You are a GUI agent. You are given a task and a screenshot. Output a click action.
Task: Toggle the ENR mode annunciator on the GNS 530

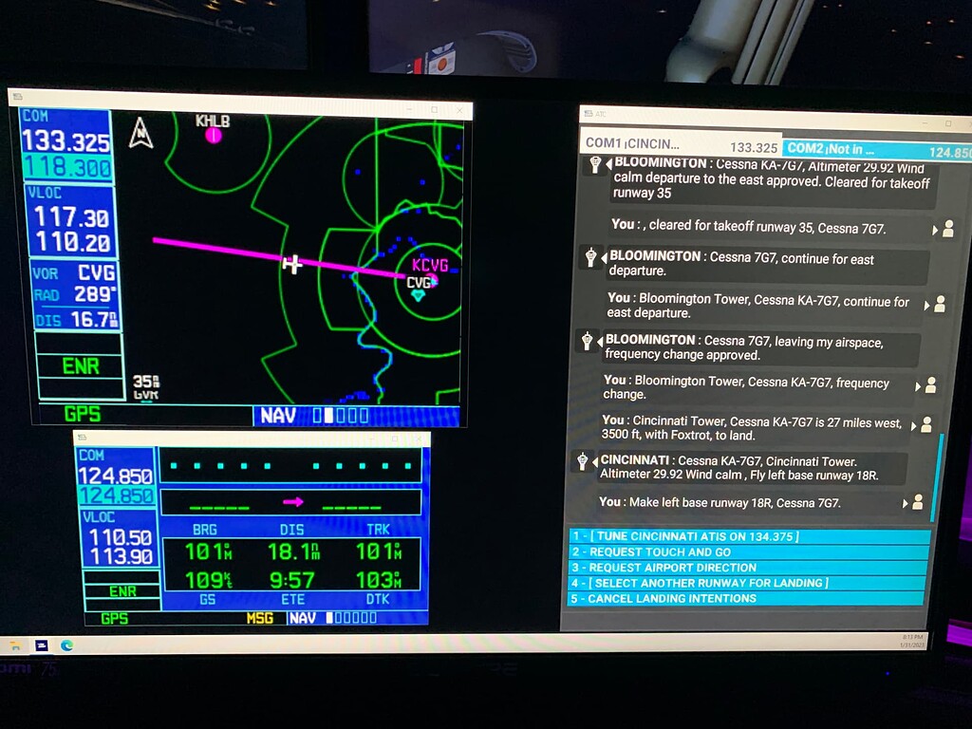(80, 365)
